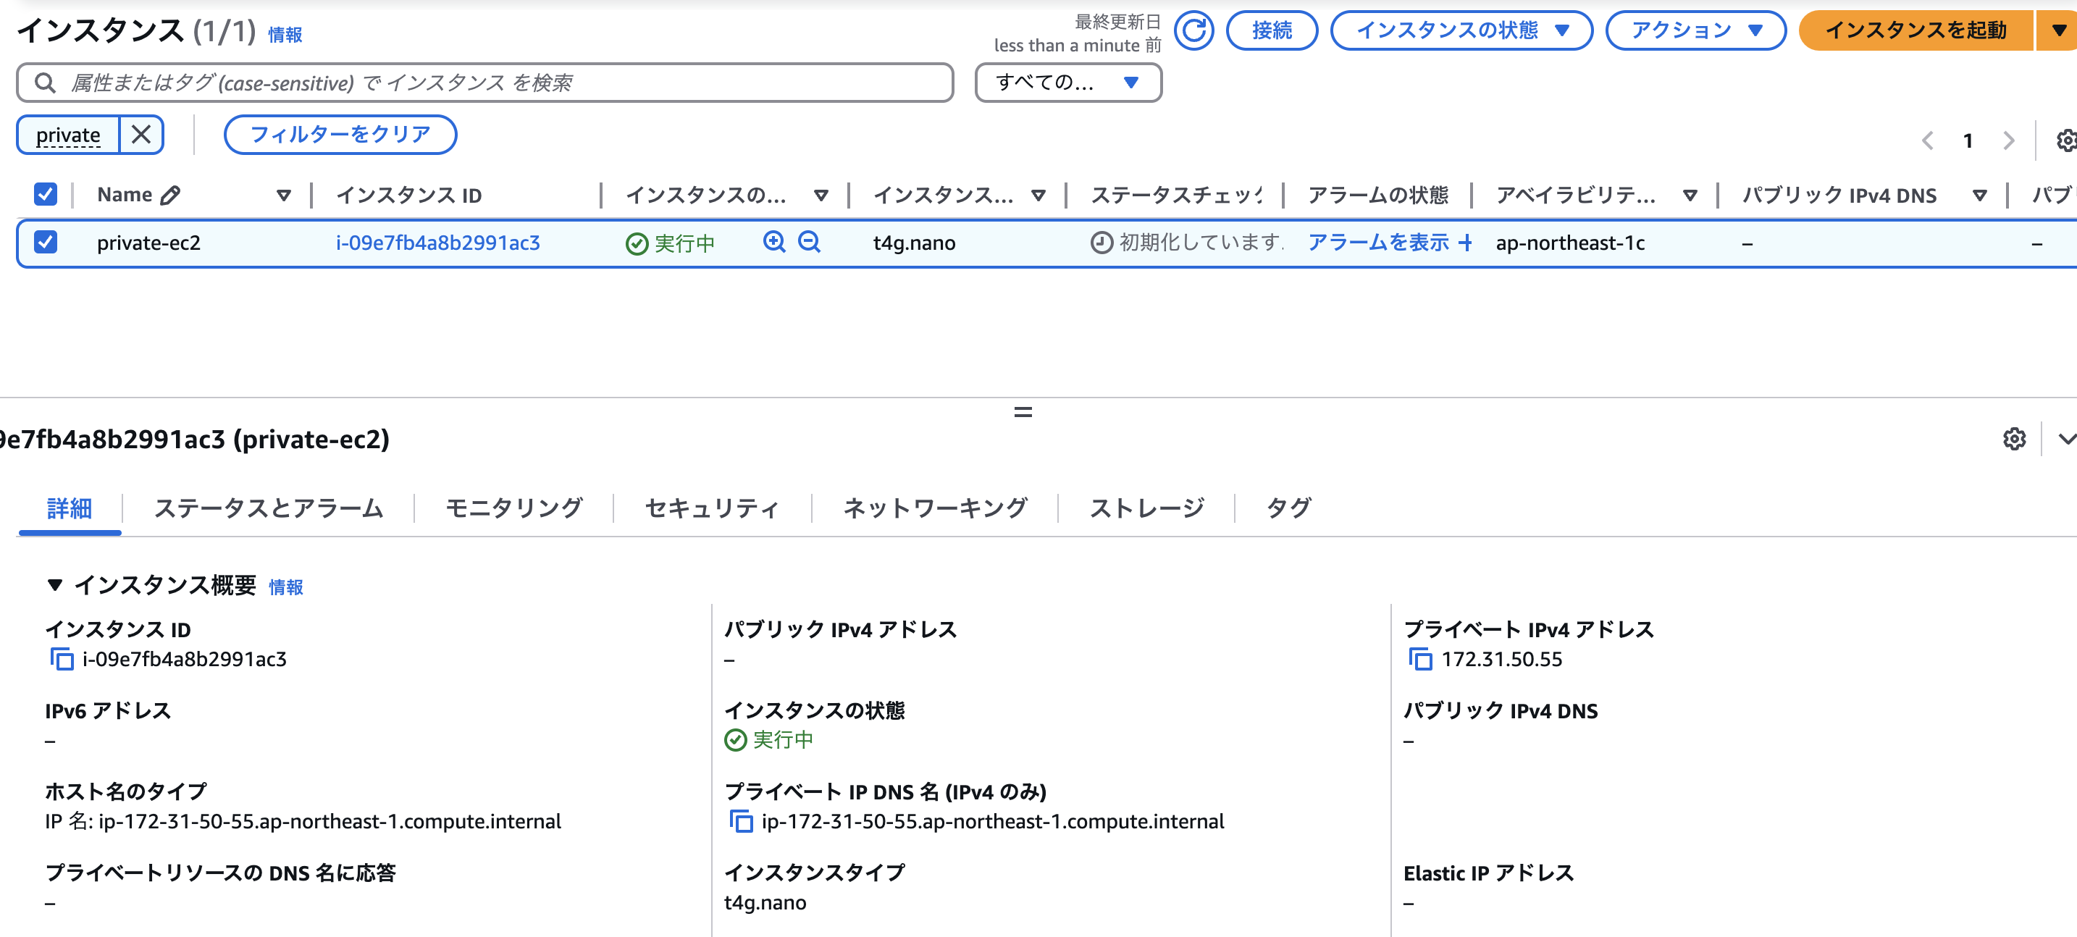
Task: Open the details panel settings gear
Action: coord(2014,439)
